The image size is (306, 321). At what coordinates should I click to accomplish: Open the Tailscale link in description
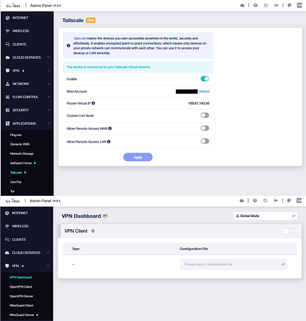click(x=80, y=39)
